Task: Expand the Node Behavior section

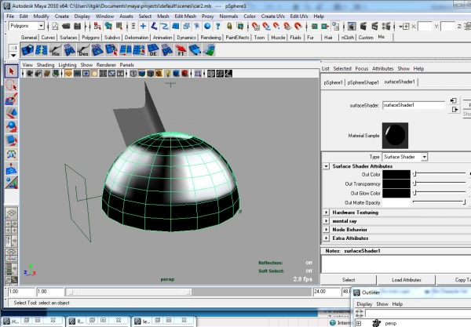Action: 327,230
